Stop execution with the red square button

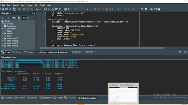point(99,9)
